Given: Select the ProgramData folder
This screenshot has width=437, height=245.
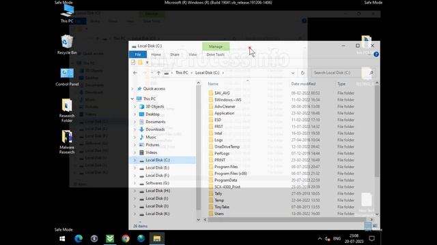Looking at the screenshot, I should 225,180.
